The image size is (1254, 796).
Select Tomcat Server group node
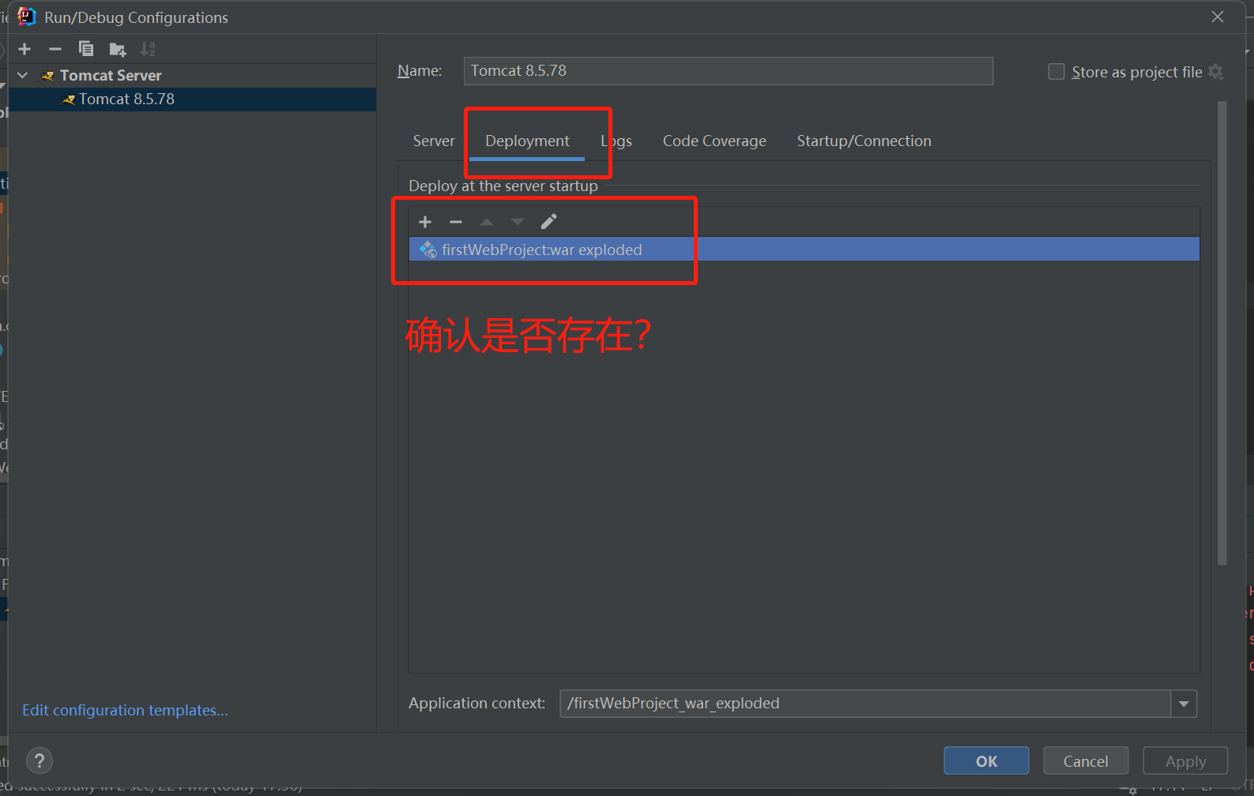click(111, 75)
